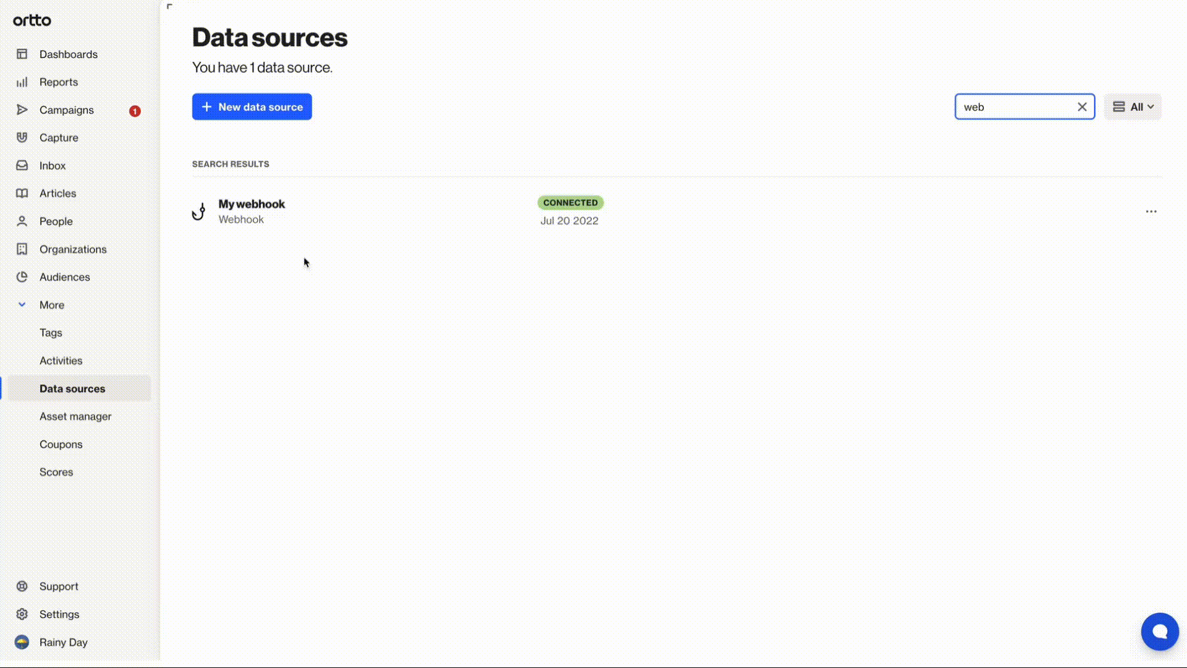Select the Dashboards icon in sidebar
This screenshot has height=668, width=1187.
click(22, 54)
